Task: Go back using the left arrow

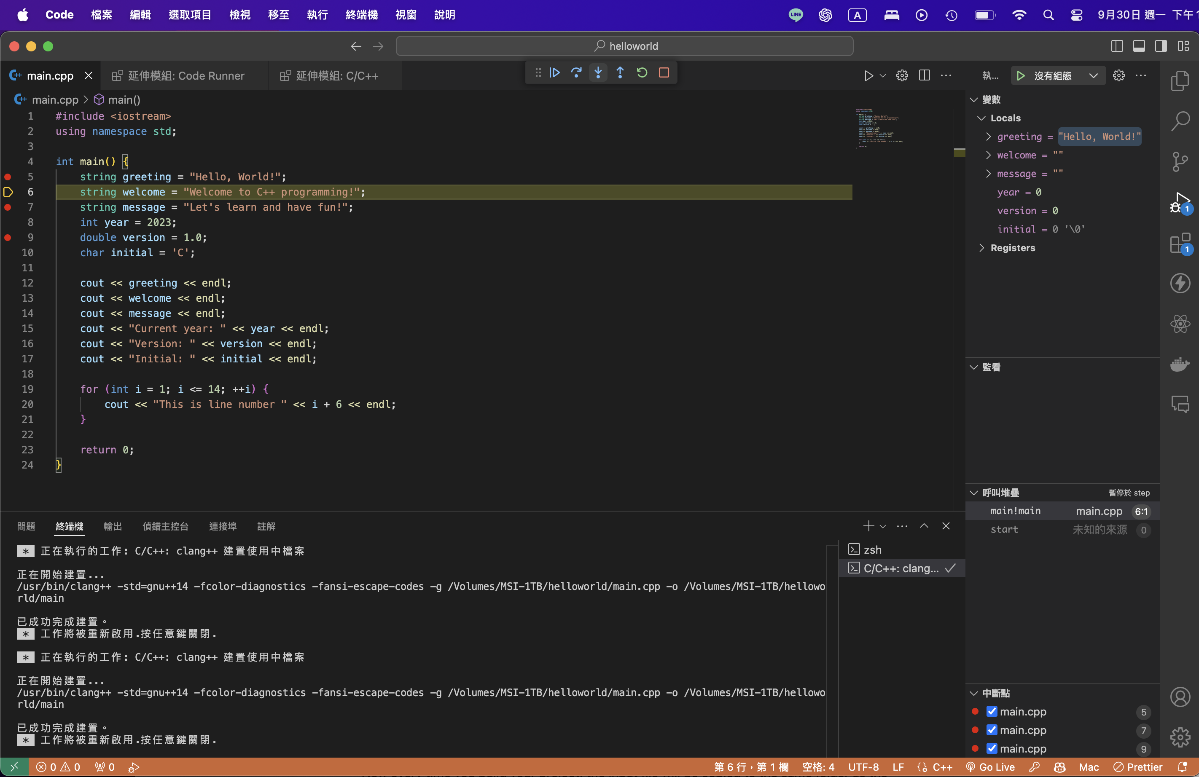Action: click(356, 46)
